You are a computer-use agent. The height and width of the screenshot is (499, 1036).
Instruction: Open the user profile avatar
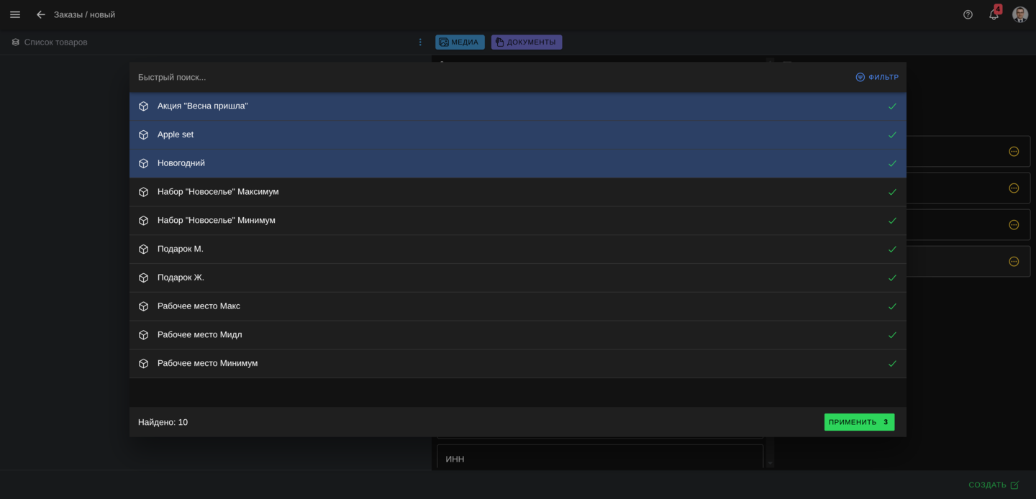[x=1019, y=14]
